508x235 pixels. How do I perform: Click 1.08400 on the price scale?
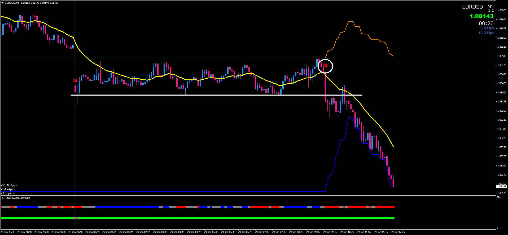click(x=502, y=93)
